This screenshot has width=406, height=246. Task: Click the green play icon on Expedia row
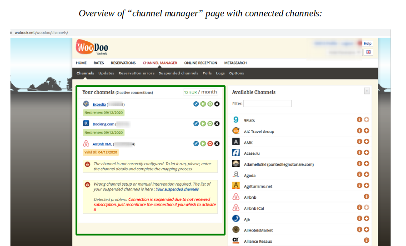point(203,104)
